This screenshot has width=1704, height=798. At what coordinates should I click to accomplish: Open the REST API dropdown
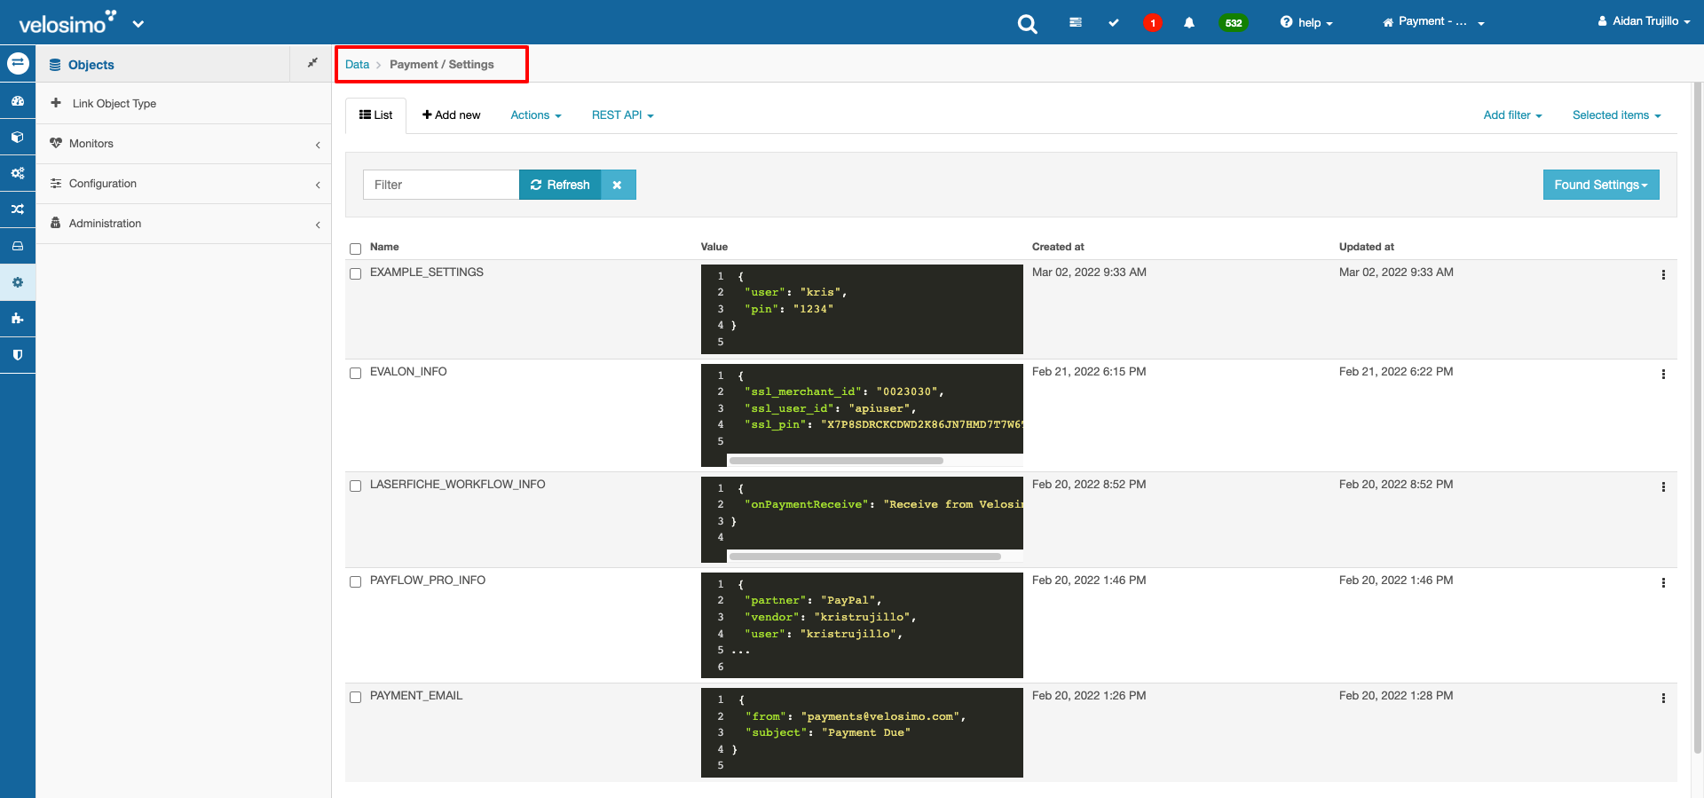coord(623,115)
